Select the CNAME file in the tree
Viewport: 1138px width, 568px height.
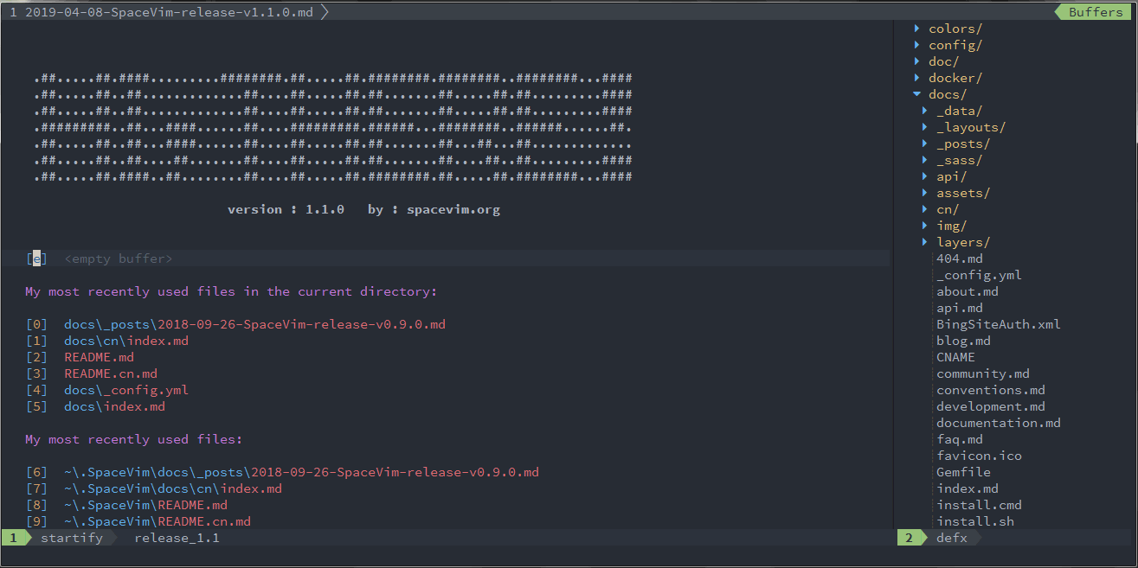click(955, 357)
